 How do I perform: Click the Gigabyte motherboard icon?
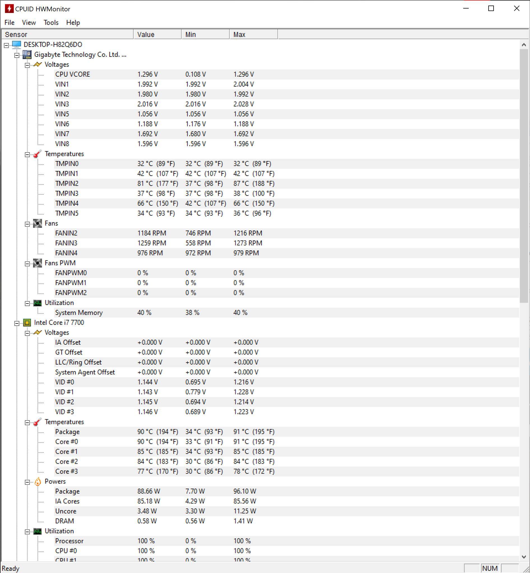pos(27,55)
